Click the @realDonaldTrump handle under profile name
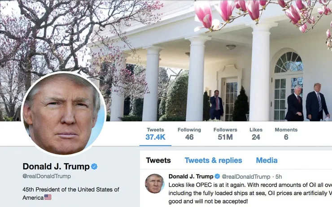The image size is (332, 207). click(x=47, y=176)
